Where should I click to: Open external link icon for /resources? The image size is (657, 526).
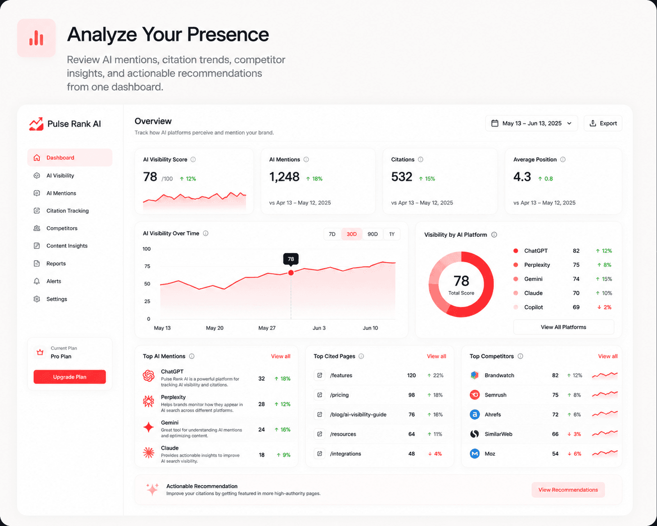(320, 434)
